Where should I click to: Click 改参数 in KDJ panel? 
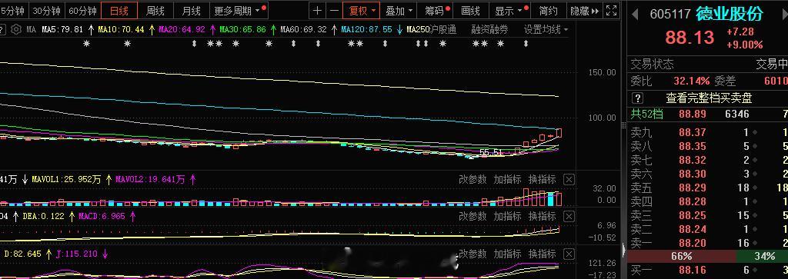[x=472, y=254]
